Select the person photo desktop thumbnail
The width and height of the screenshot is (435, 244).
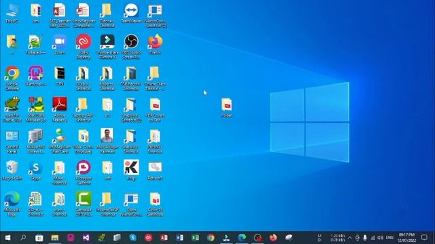[107, 142]
